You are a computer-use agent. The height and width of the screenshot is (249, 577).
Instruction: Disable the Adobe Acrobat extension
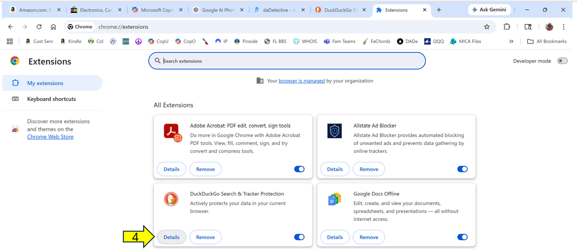pos(299,169)
